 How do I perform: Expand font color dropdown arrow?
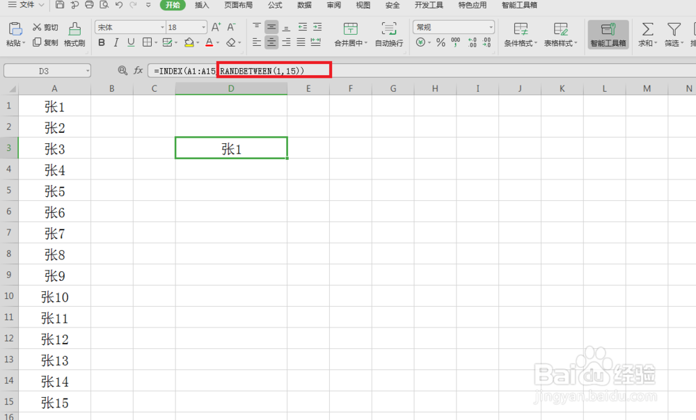[217, 43]
